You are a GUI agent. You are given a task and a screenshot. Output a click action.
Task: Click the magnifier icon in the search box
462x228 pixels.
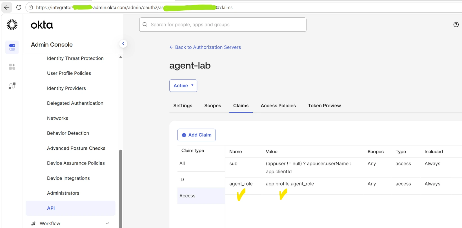click(x=145, y=24)
